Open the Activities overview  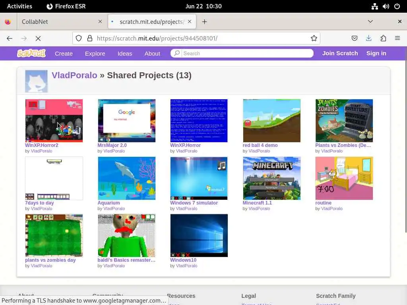[19, 6]
